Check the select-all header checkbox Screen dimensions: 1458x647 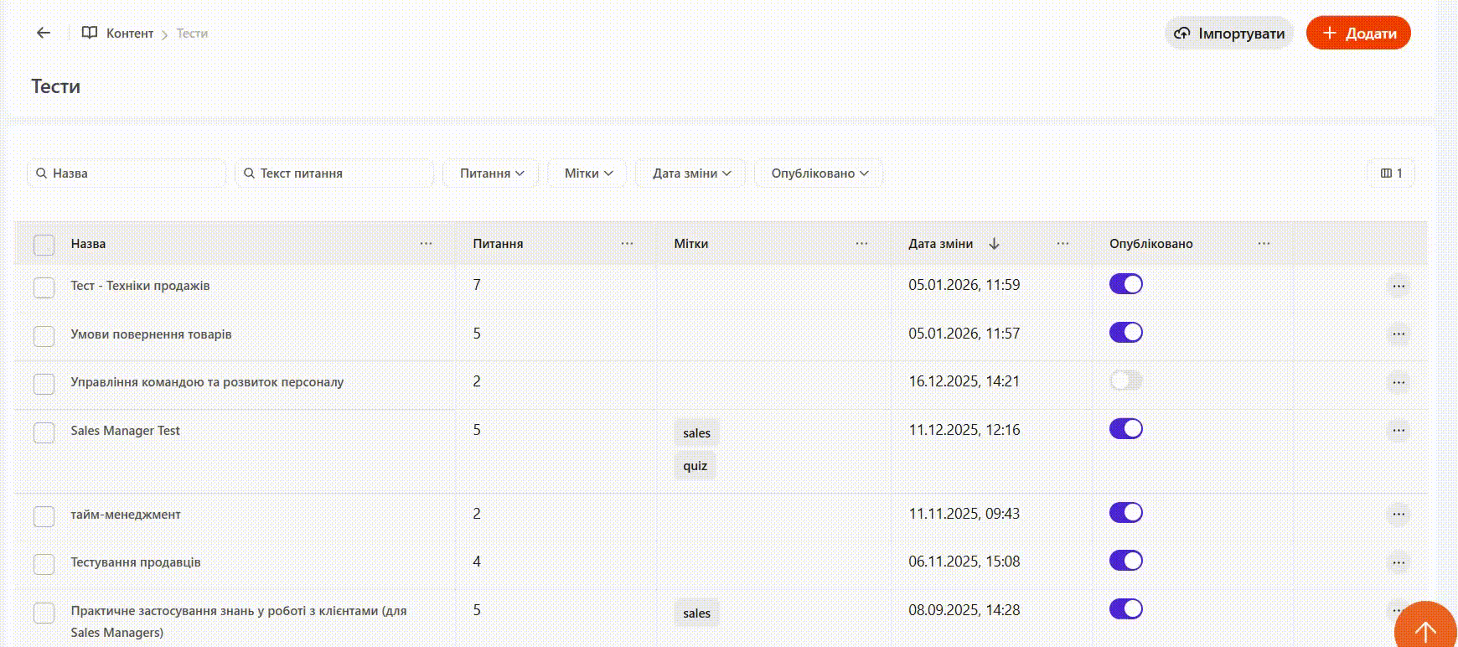click(x=44, y=245)
